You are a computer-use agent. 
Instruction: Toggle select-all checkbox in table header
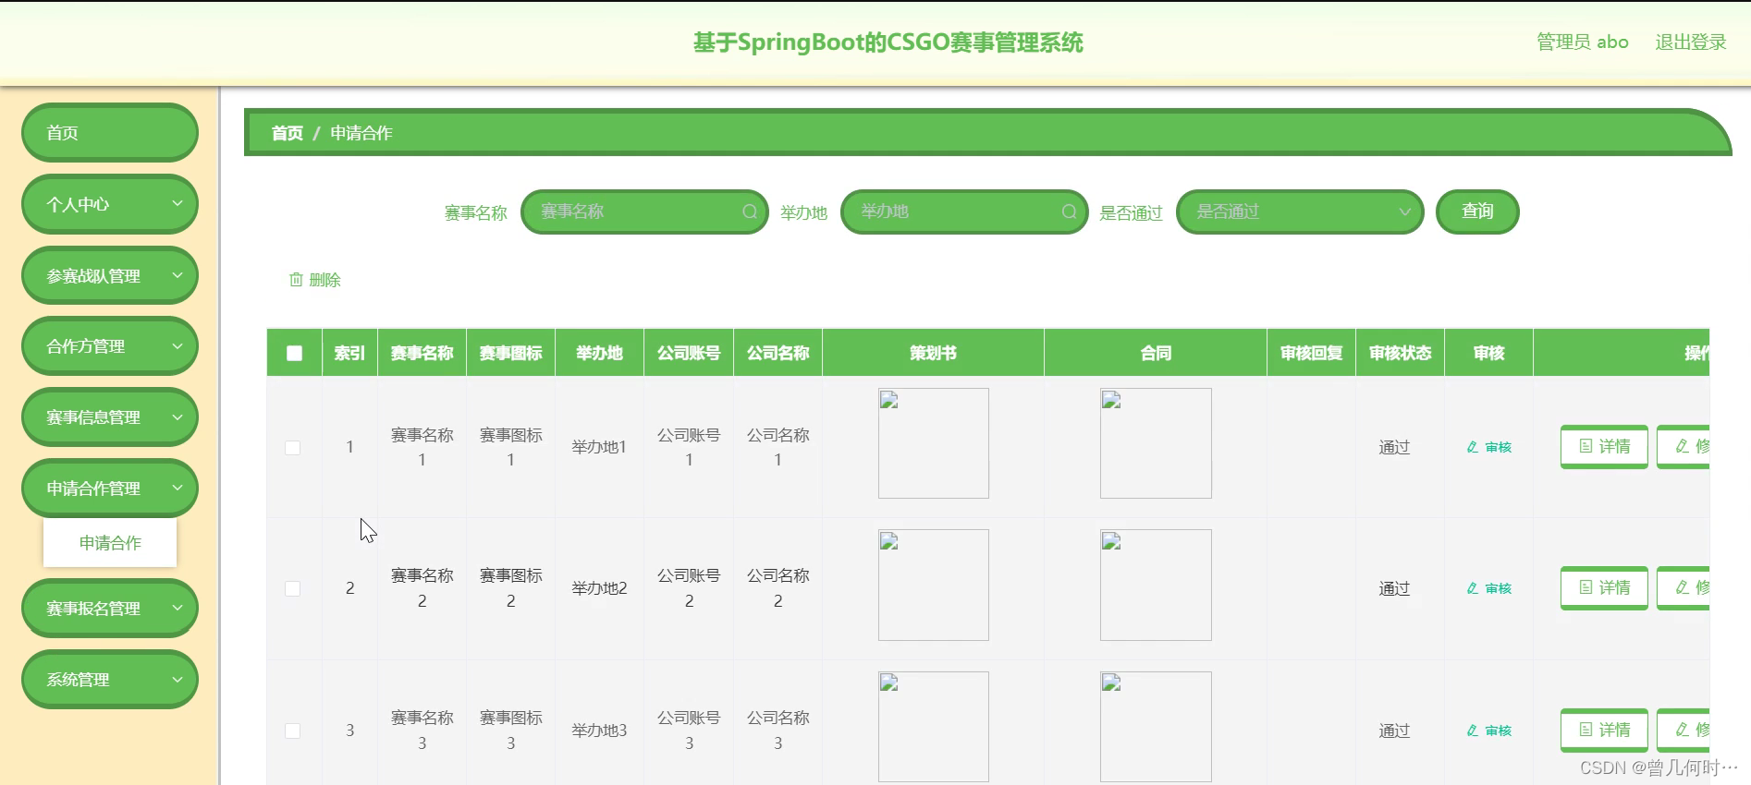pyautogui.click(x=294, y=353)
